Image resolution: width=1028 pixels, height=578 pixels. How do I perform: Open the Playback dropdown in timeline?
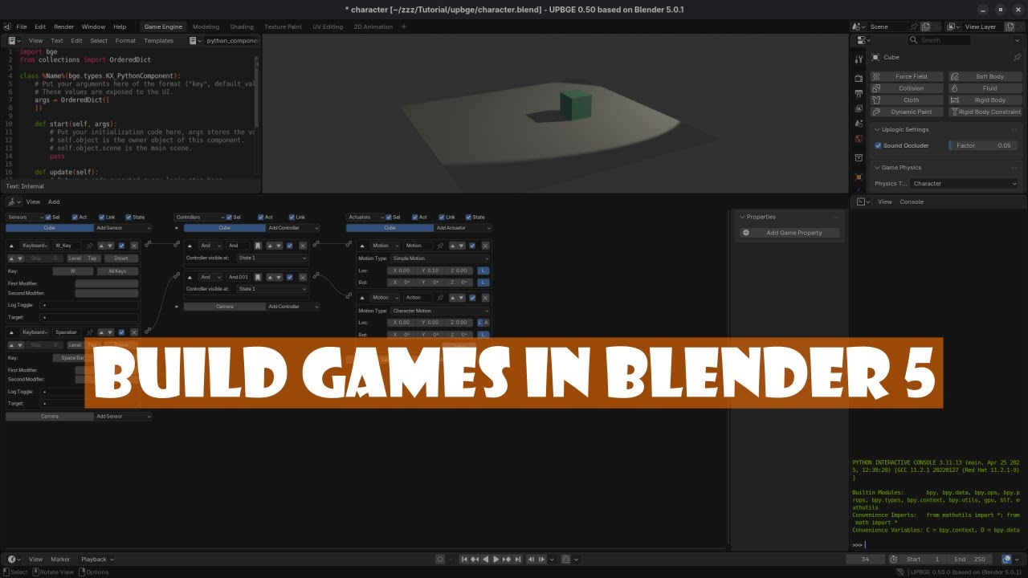pyautogui.click(x=97, y=560)
